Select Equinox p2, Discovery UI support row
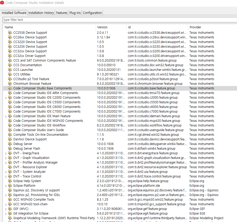Screen dimensions: 237x222 (120, 190)
